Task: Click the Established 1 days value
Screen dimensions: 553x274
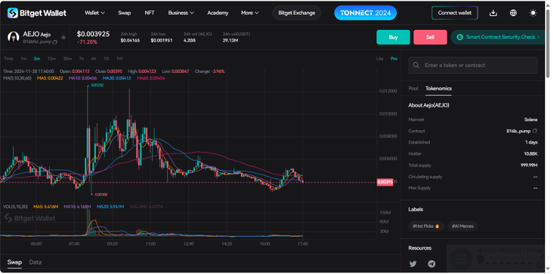Action: coord(531,142)
